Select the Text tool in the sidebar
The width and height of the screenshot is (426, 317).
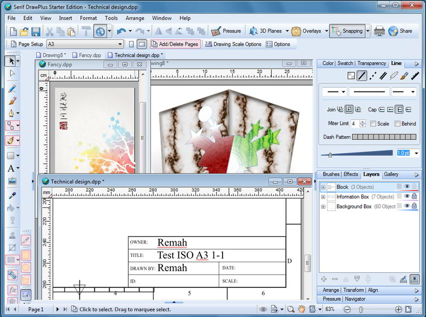(x=10, y=169)
